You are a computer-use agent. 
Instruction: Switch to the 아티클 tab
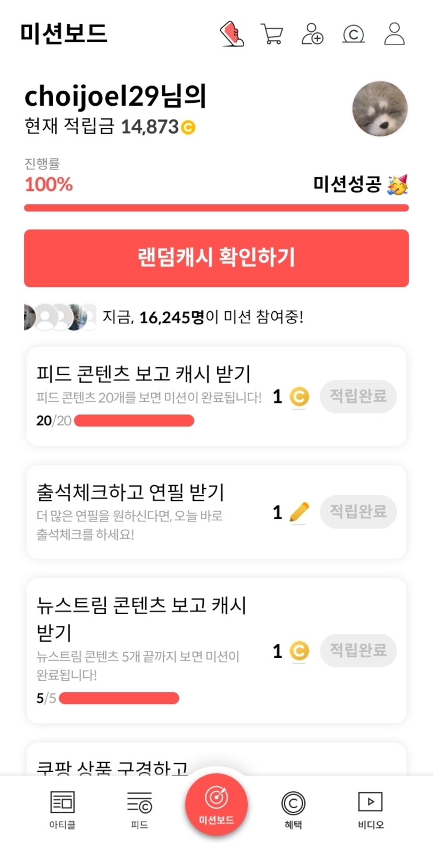[63, 809]
